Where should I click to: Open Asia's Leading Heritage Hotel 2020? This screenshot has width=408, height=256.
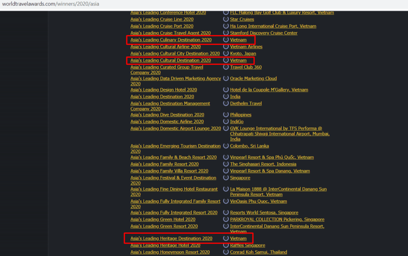click(x=165, y=245)
